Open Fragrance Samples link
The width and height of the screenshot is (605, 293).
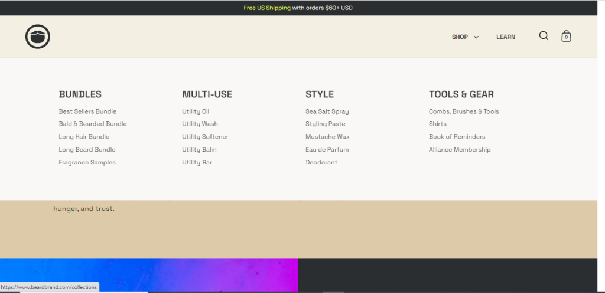coord(87,163)
